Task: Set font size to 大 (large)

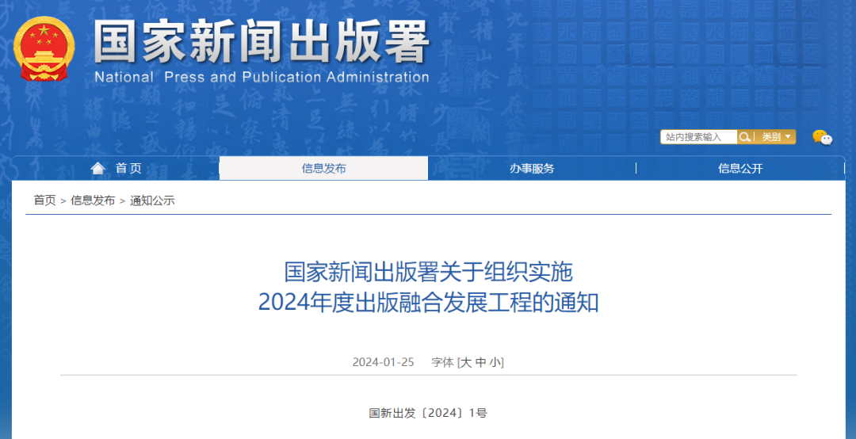Action: pos(467,362)
